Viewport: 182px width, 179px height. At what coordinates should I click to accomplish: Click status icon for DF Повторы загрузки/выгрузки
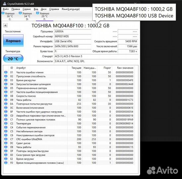click(6, 151)
